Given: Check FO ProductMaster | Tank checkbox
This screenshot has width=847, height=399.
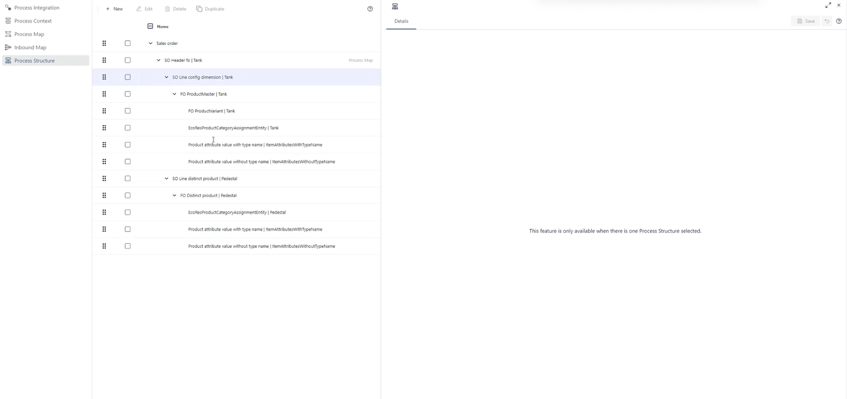Looking at the screenshot, I should [x=128, y=94].
